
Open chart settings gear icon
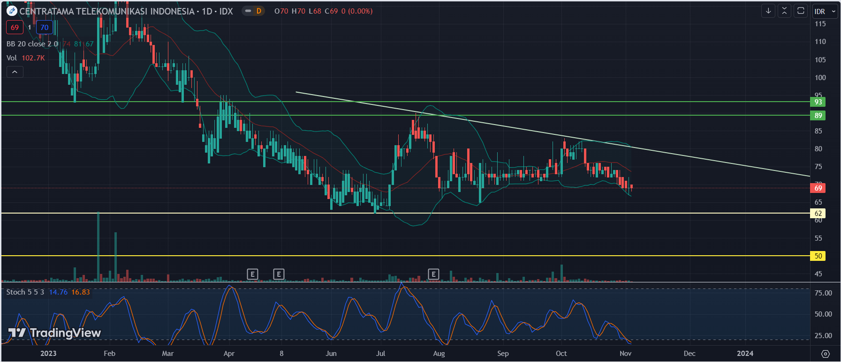tap(826, 354)
